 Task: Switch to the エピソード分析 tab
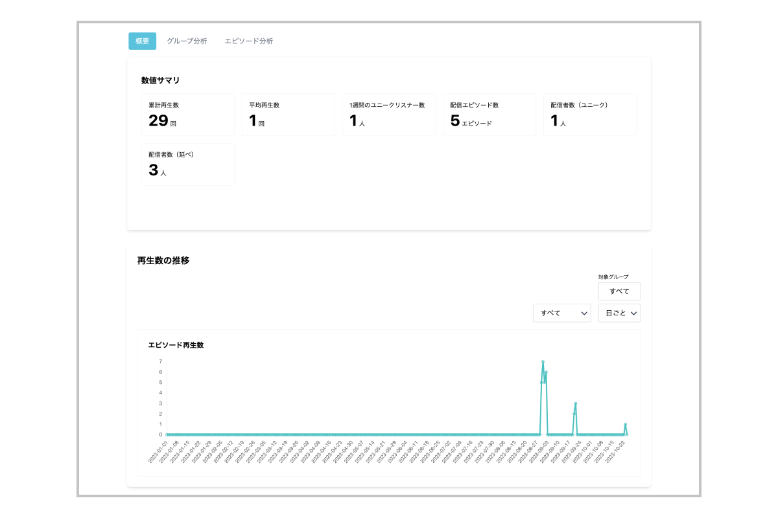[249, 41]
